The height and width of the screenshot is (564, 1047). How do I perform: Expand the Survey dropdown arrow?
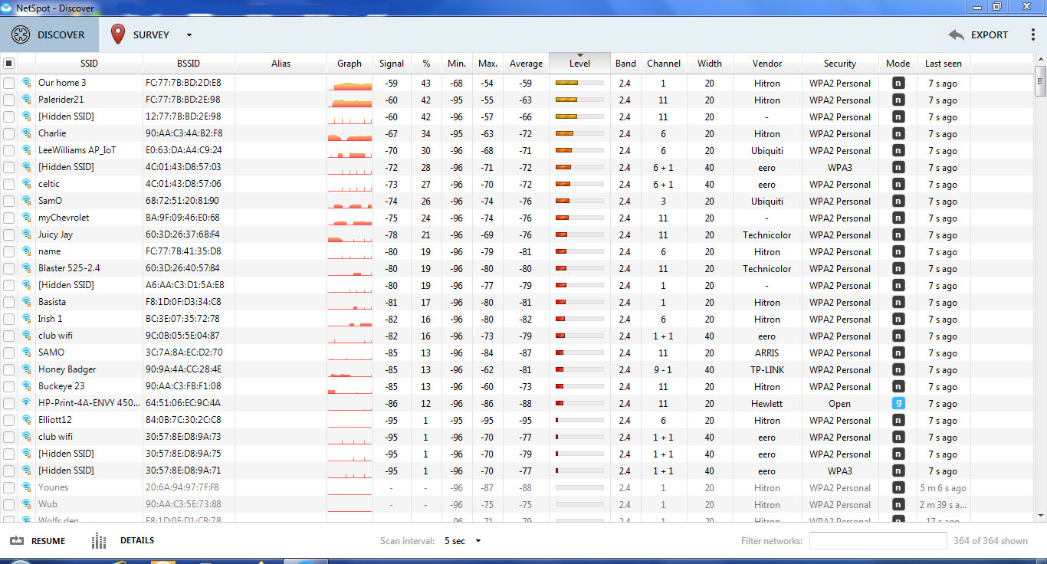189,35
